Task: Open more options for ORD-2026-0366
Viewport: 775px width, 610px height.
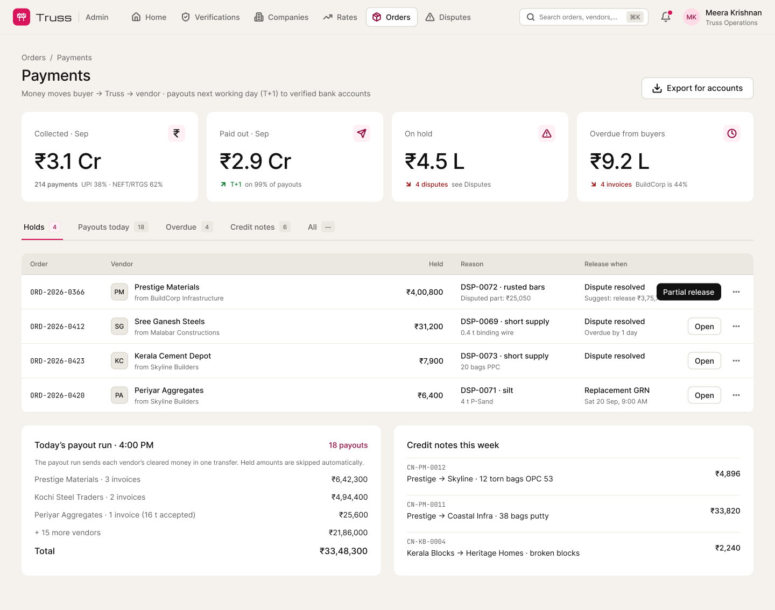Action: click(x=736, y=292)
